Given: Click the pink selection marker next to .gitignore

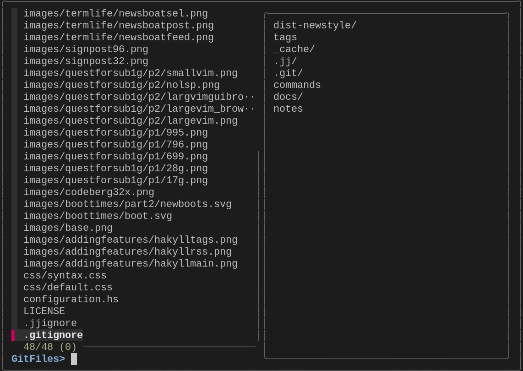Looking at the screenshot, I should [12, 335].
